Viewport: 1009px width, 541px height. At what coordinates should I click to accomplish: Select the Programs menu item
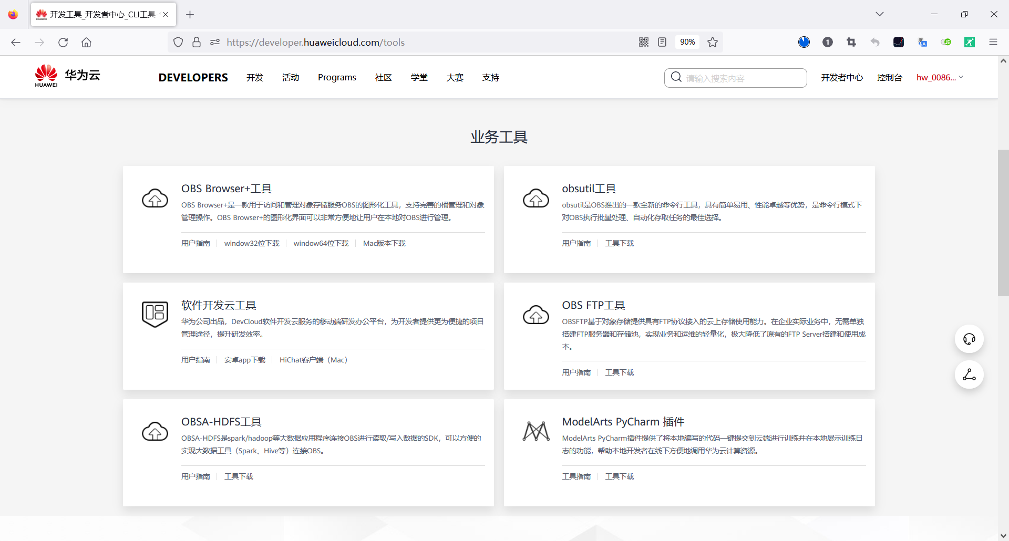pyautogui.click(x=337, y=77)
